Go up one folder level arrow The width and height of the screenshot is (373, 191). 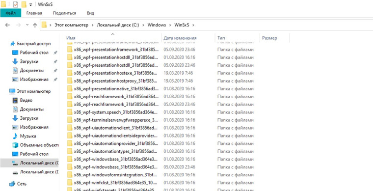click(35, 25)
